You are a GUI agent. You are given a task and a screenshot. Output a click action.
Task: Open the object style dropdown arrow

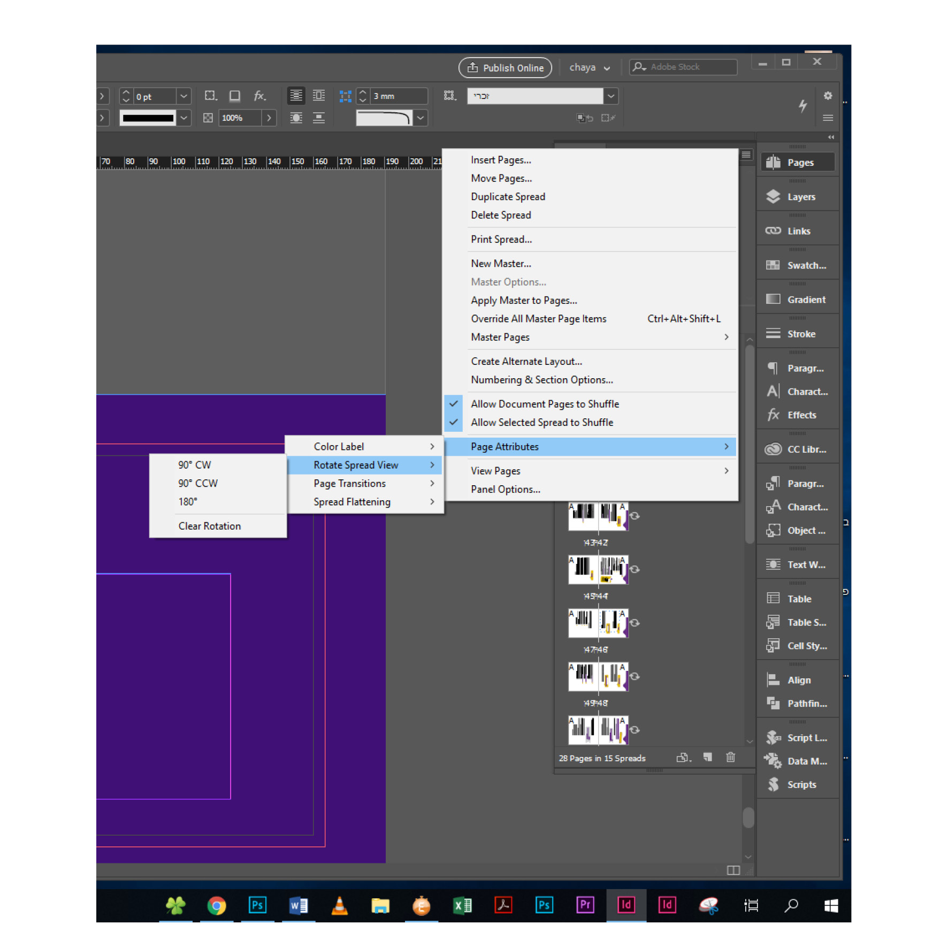[611, 96]
